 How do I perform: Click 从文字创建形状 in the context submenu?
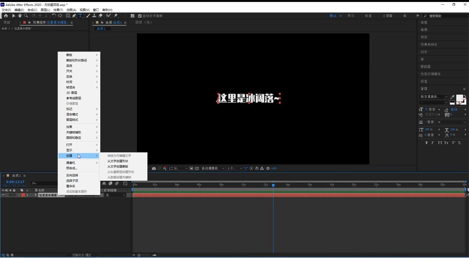(118, 161)
